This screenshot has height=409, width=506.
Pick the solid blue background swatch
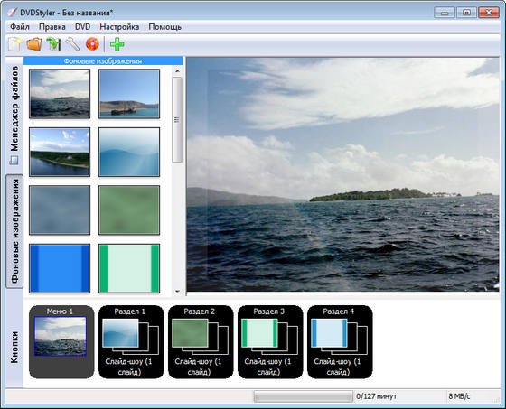[x=60, y=268]
